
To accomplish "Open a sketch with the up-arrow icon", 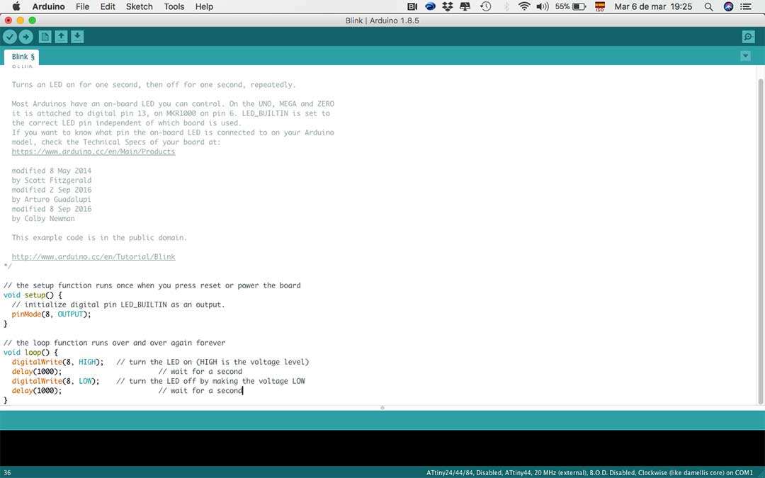I will (61, 37).
